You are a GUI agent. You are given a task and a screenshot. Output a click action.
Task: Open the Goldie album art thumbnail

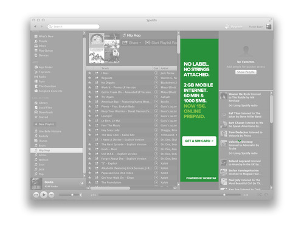tap(36, 184)
